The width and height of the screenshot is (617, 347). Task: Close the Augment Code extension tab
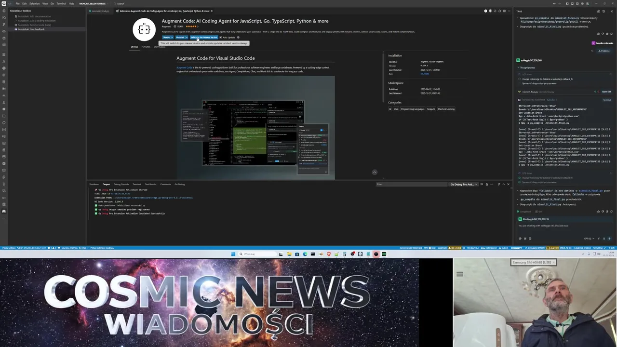(x=212, y=11)
